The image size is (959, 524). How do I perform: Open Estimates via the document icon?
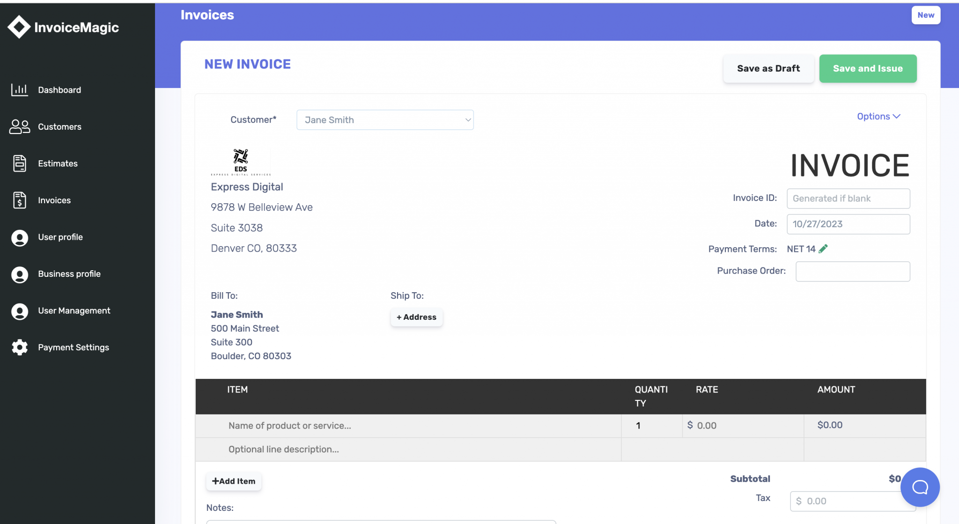[19, 163]
